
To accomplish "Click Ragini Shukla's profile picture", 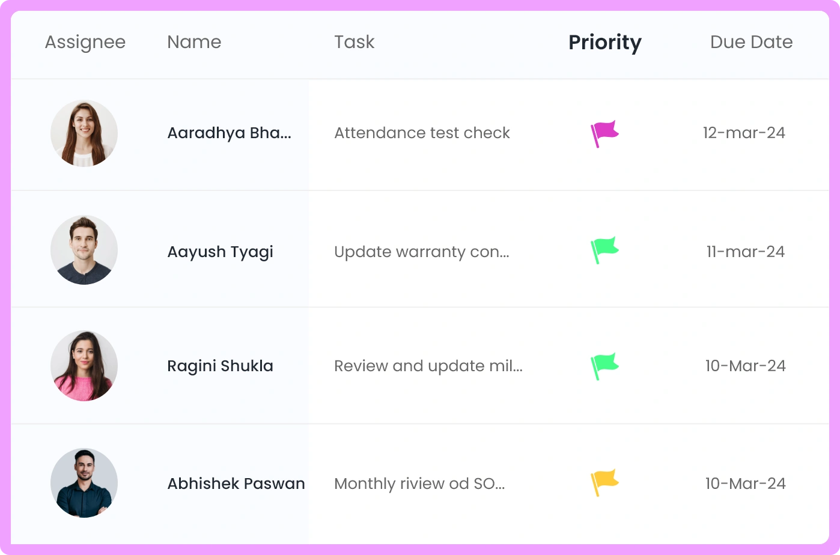I will pos(84,366).
